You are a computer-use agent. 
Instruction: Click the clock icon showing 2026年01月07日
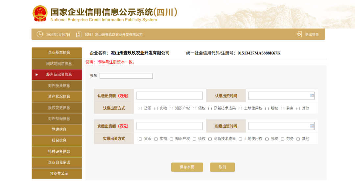40,34
